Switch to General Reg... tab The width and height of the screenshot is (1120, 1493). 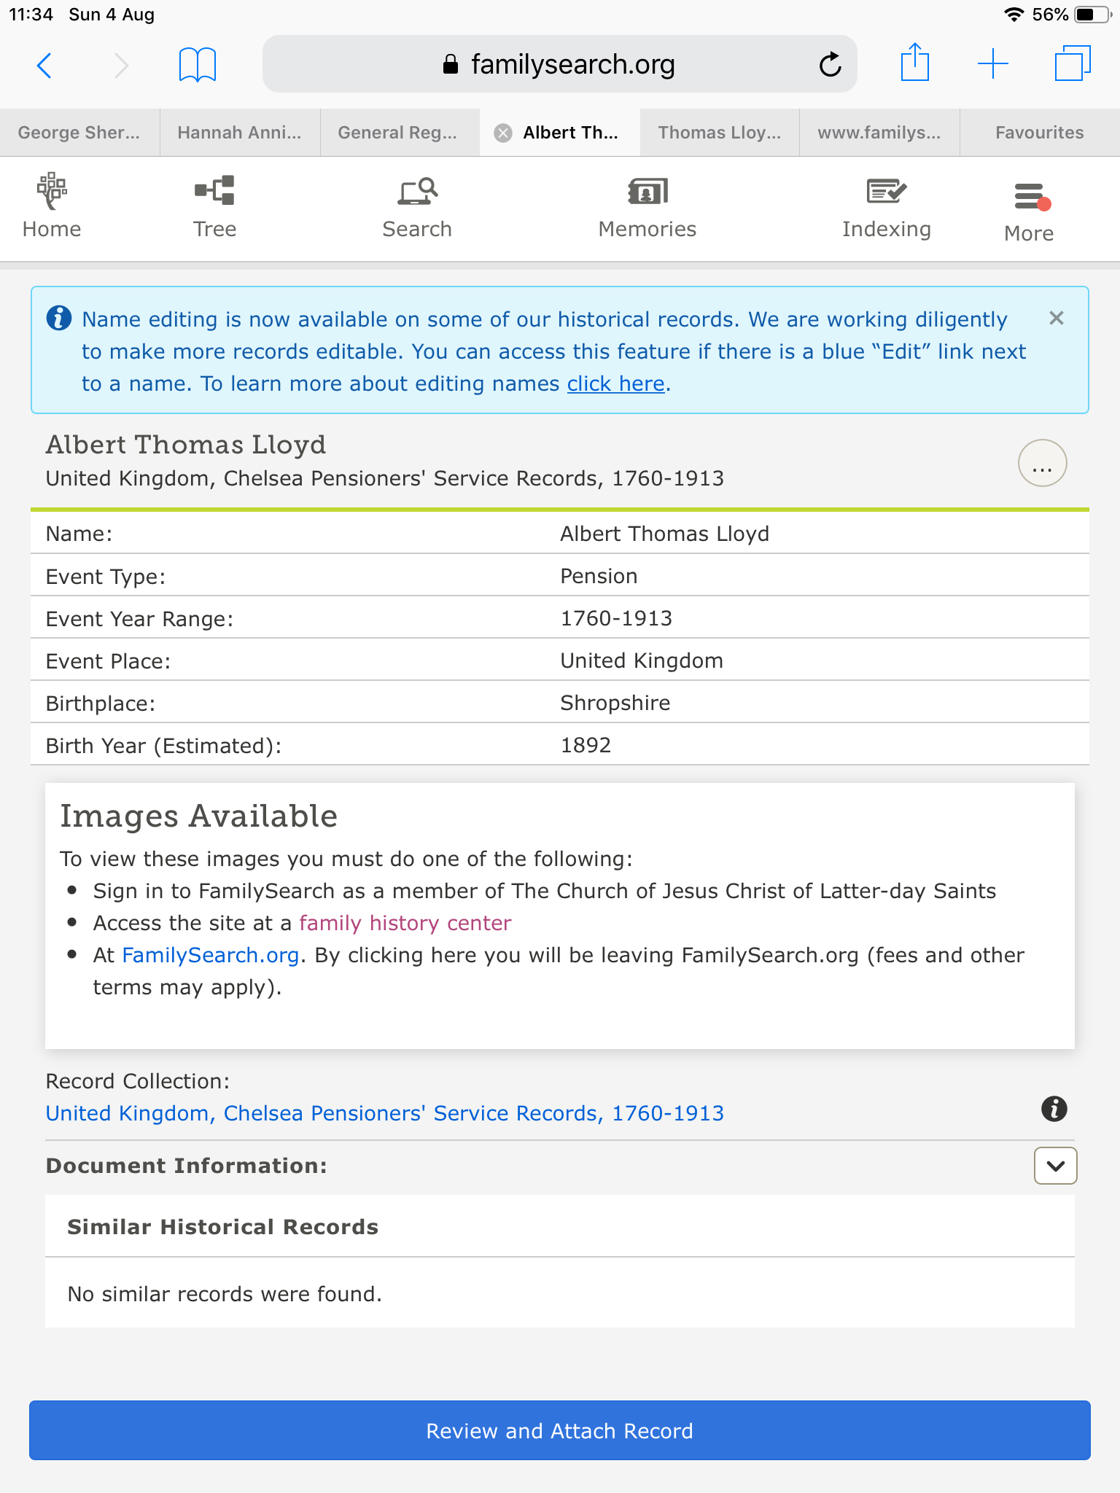(400, 133)
